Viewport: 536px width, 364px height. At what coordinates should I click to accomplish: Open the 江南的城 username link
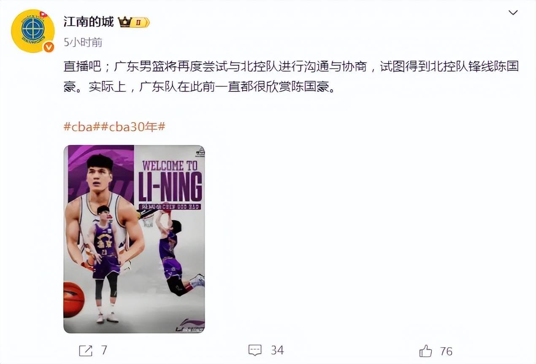click(89, 21)
